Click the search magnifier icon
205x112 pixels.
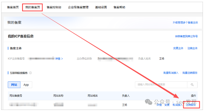pyautogui.click(x=192, y=85)
